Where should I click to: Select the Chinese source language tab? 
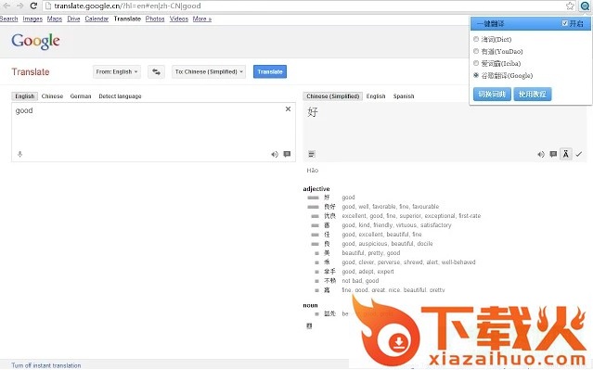click(52, 96)
